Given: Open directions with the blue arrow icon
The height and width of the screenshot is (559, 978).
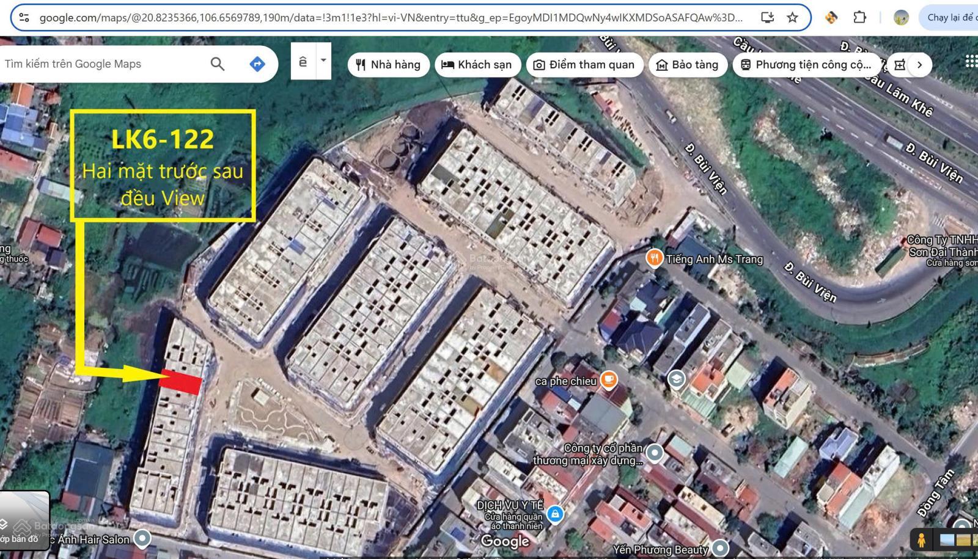Looking at the screenshot, I should click(x=257, y=64).
